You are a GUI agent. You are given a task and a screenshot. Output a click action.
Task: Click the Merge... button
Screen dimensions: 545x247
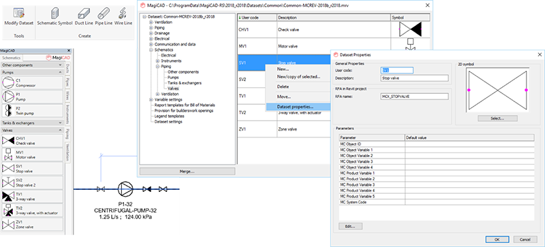[x=187, y=171]
